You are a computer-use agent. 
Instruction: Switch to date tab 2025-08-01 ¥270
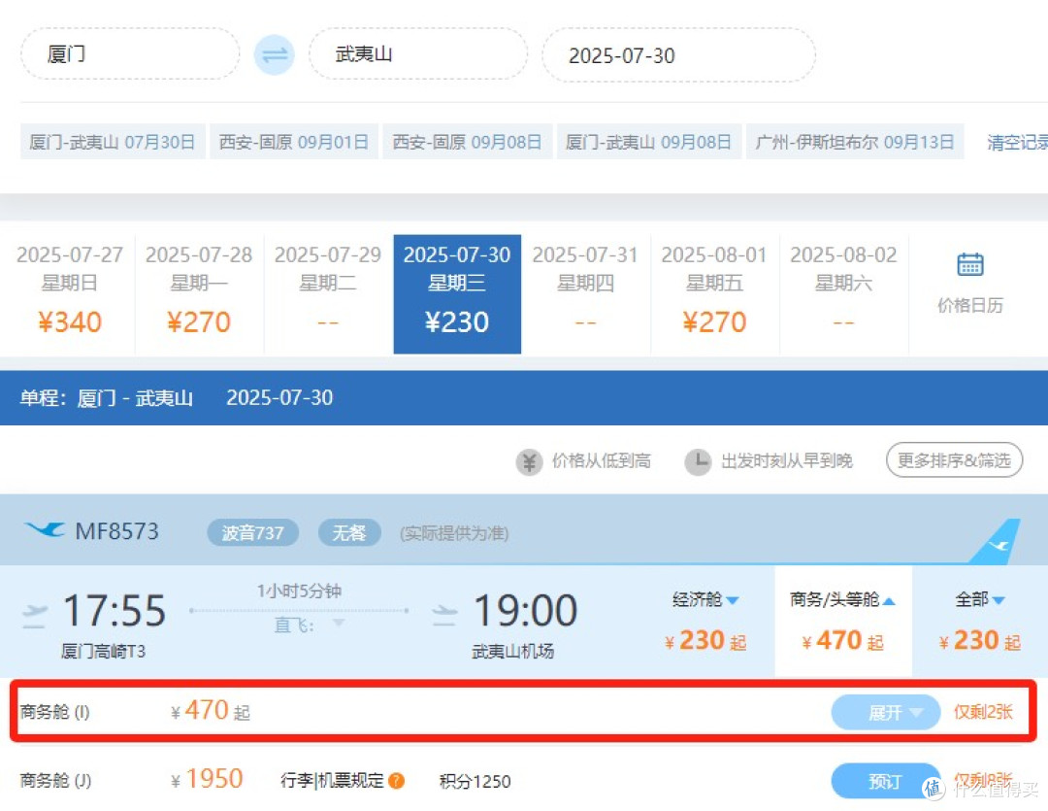pyautogui.click(x=714, y=293)
